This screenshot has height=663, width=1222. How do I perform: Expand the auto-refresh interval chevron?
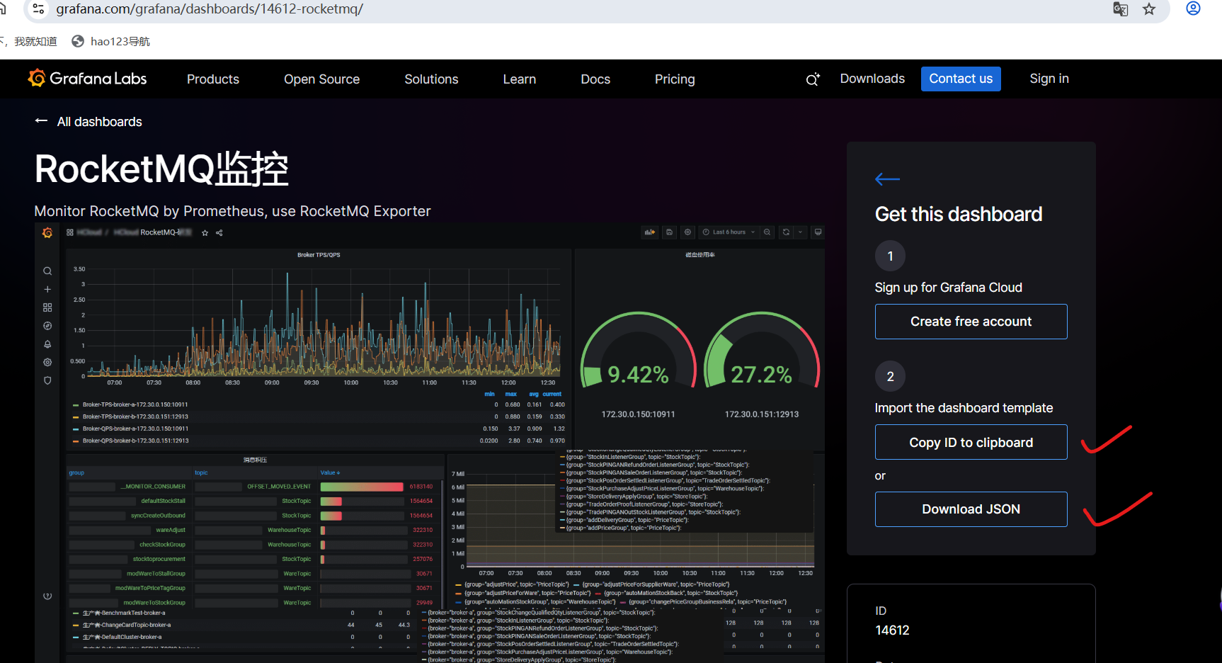point(800,232)
